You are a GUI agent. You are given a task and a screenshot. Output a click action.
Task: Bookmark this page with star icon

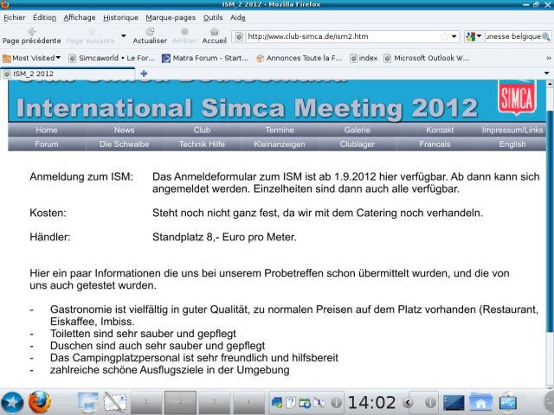pyautogui.click(x=444, y=36)
